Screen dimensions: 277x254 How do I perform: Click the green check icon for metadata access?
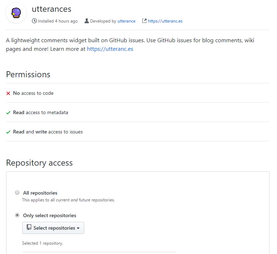(8, 113)
